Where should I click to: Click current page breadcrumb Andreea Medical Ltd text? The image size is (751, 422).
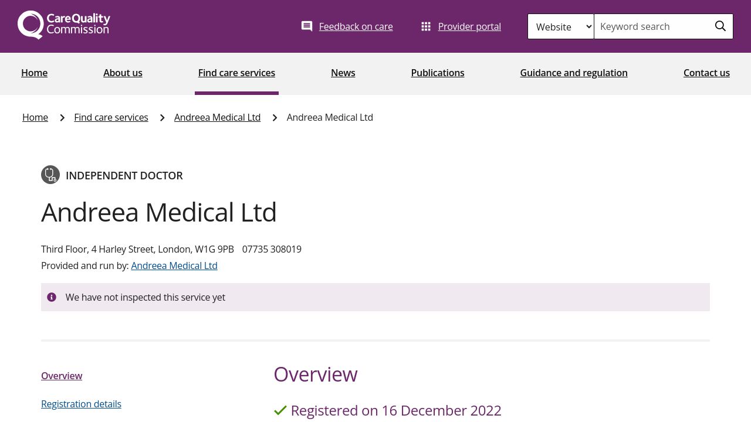(x=330, y=117)
